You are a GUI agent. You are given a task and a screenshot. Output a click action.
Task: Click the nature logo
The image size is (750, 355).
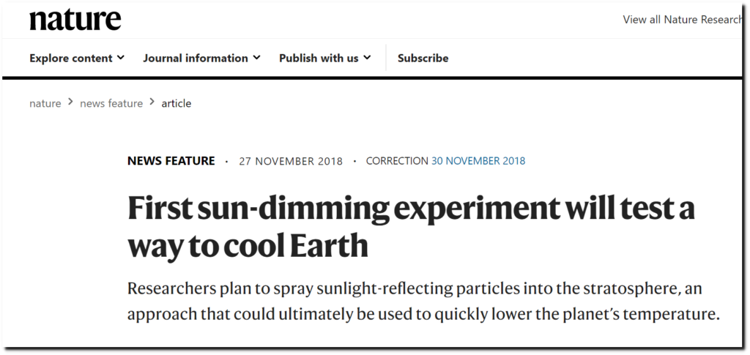pos(75,20)
